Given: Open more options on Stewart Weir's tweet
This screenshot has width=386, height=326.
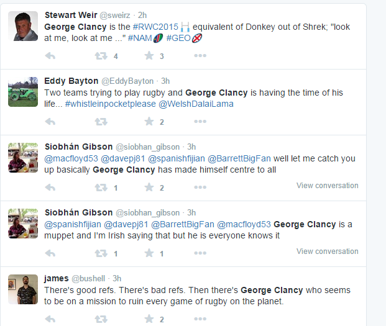Looking at the screenshot, I should (x=200, y=56).
